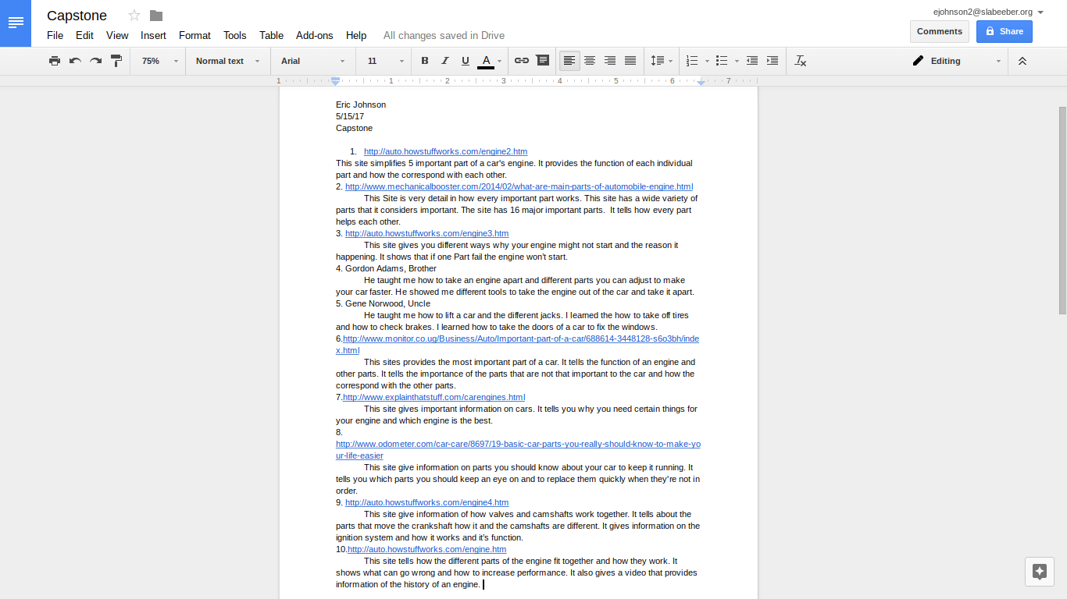Viewport: 1067px width, 599px height.
Task: Toggle bold formatting
Action: (x=425, y=61)
